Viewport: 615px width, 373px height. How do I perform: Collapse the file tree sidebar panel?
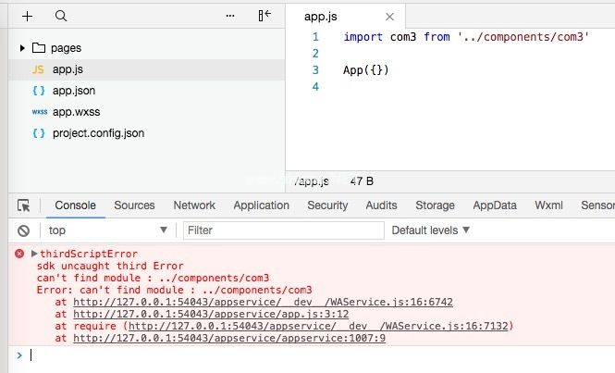point(264,16)
